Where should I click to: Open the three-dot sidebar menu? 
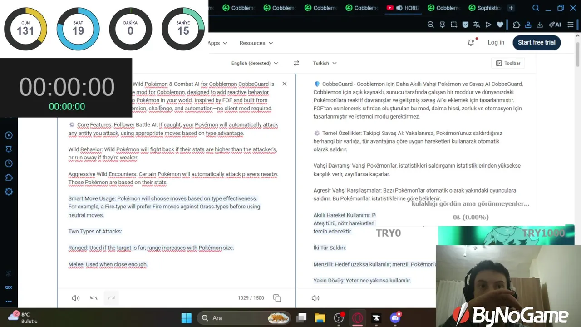pyautogui.click(x=9, y=301)
